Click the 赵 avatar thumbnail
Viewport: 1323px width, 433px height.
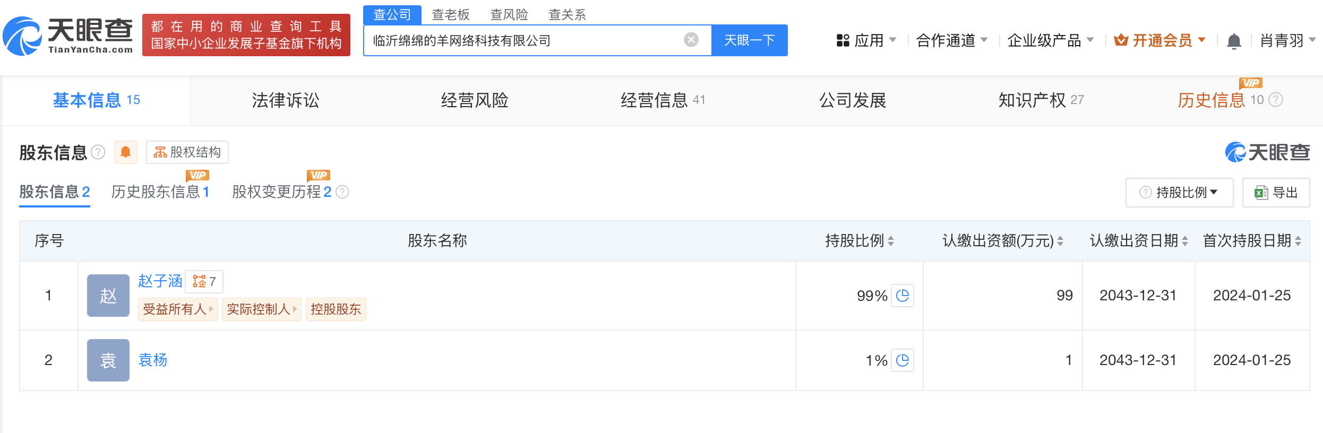[108, 296]
